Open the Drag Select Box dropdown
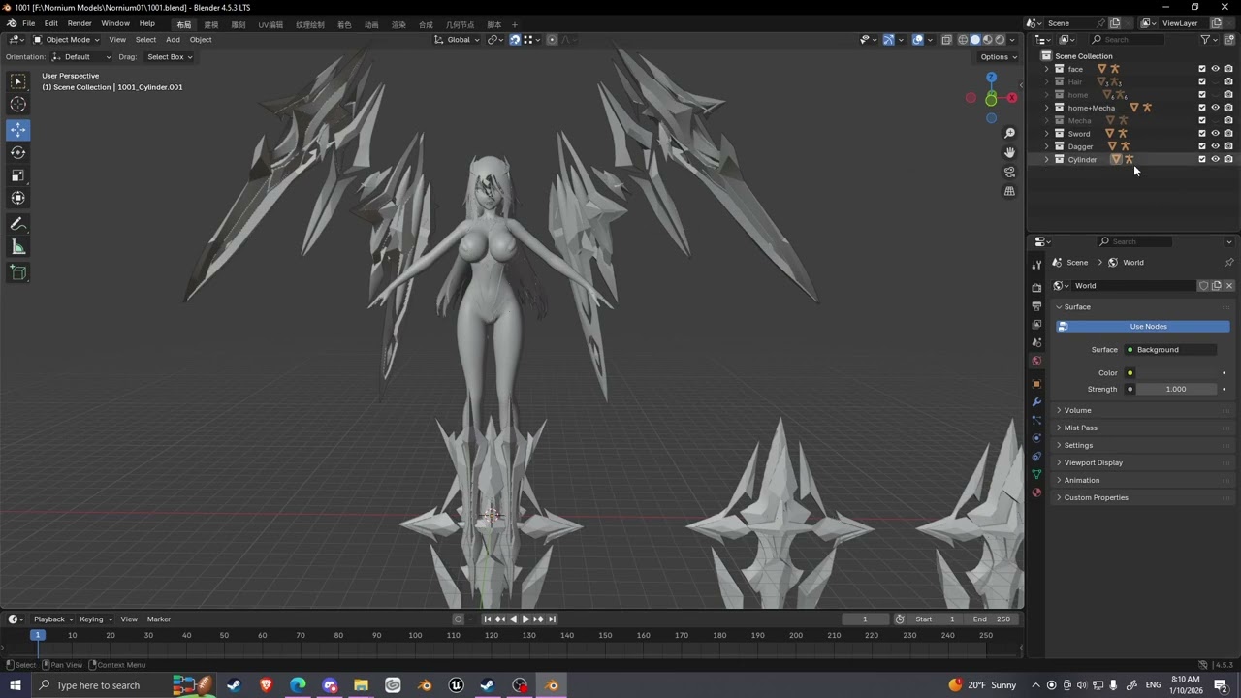The width and height of the screenshot is (1241, 698). point(169,57)
